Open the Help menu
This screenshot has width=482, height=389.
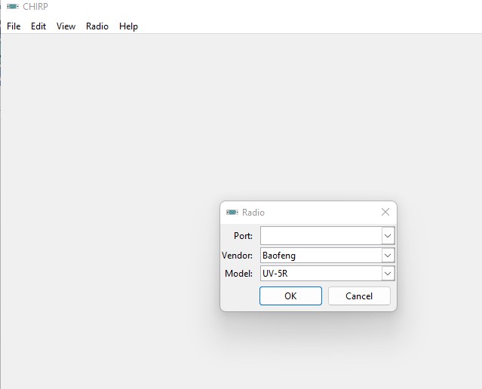tap(128, 26)
